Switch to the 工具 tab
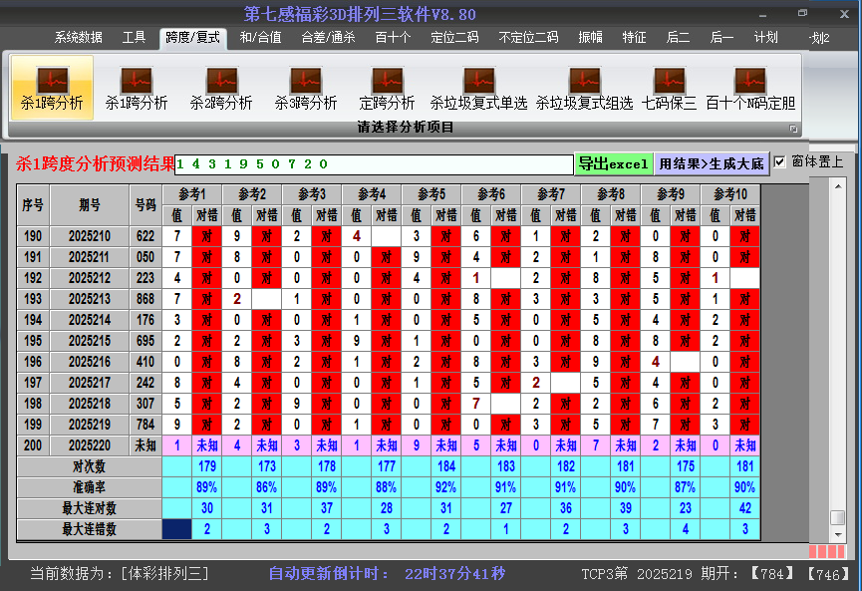The image size is (862, 591). (134, 38)
